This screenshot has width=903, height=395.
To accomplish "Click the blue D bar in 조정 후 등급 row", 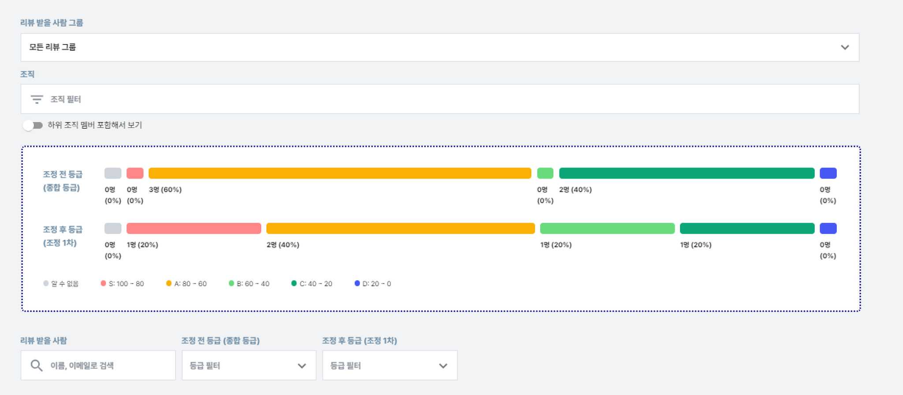I will (x=828, y=228).
